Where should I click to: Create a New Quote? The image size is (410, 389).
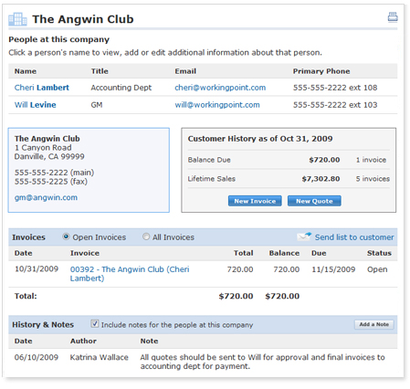[x=314, y=201]
